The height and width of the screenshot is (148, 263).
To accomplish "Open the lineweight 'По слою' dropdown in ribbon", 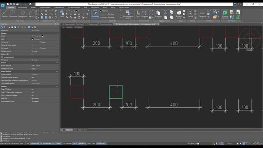I will 121,17.
